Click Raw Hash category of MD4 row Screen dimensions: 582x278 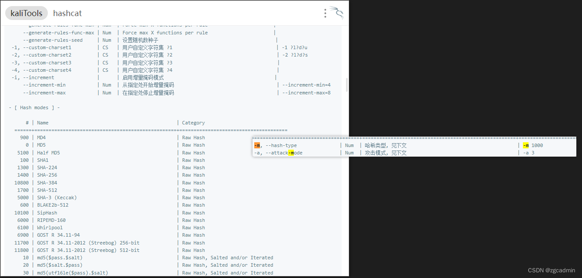pos(193,137)
